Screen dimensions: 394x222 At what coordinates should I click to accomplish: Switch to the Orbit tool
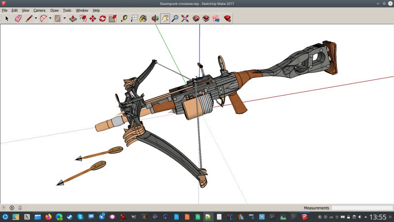coord(155,19)
